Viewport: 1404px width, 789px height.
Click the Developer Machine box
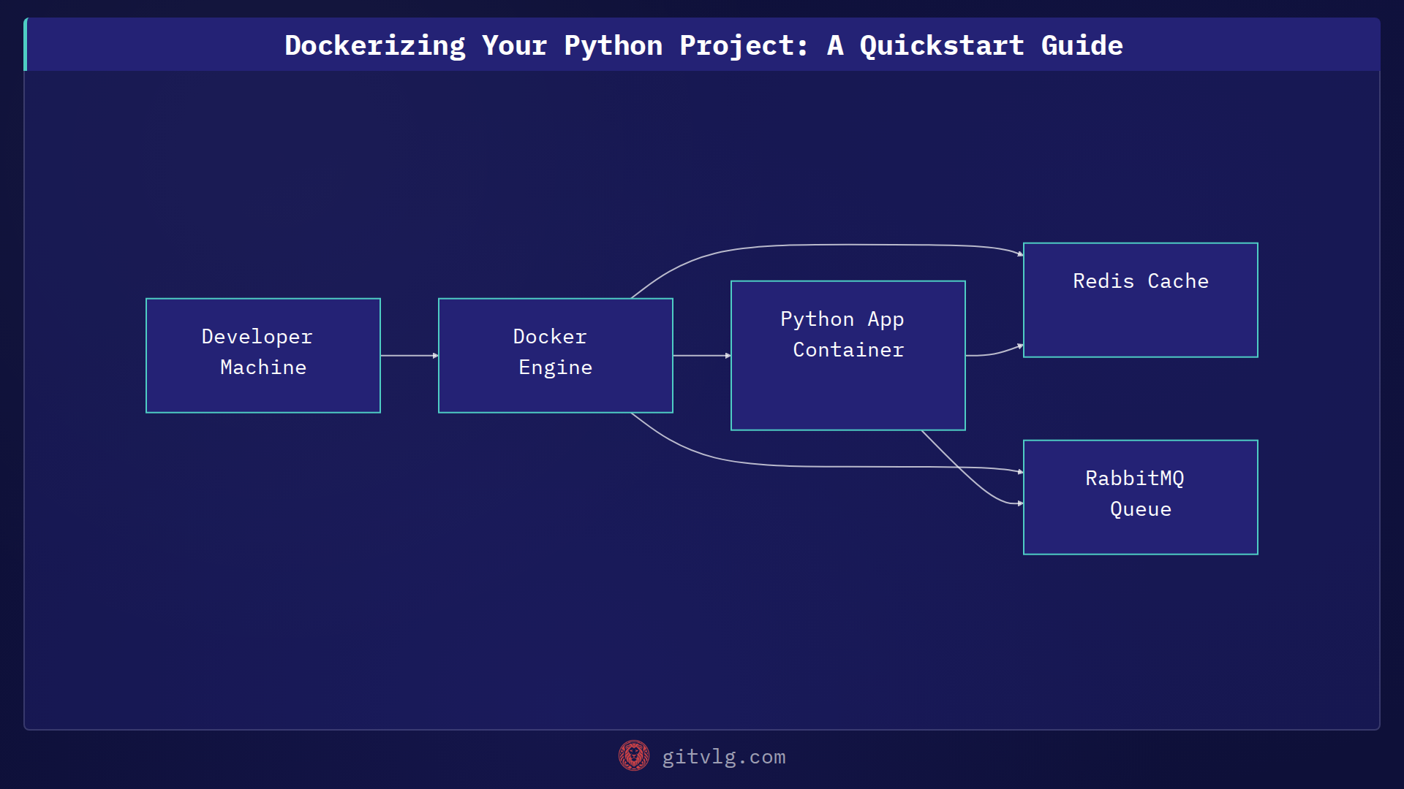click(x=263, y=356)
